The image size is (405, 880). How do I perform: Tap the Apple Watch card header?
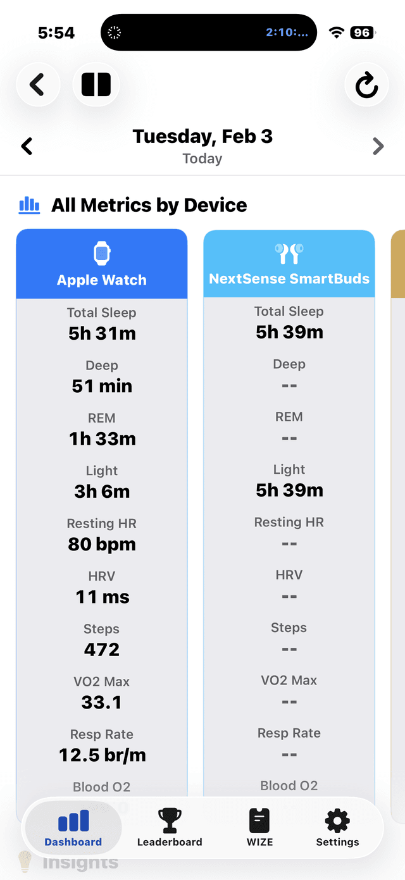pyautogui.click(x=101, y=263)
